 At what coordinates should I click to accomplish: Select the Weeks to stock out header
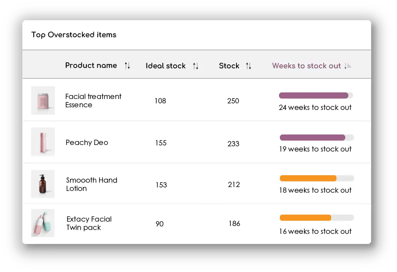point(306,66)
